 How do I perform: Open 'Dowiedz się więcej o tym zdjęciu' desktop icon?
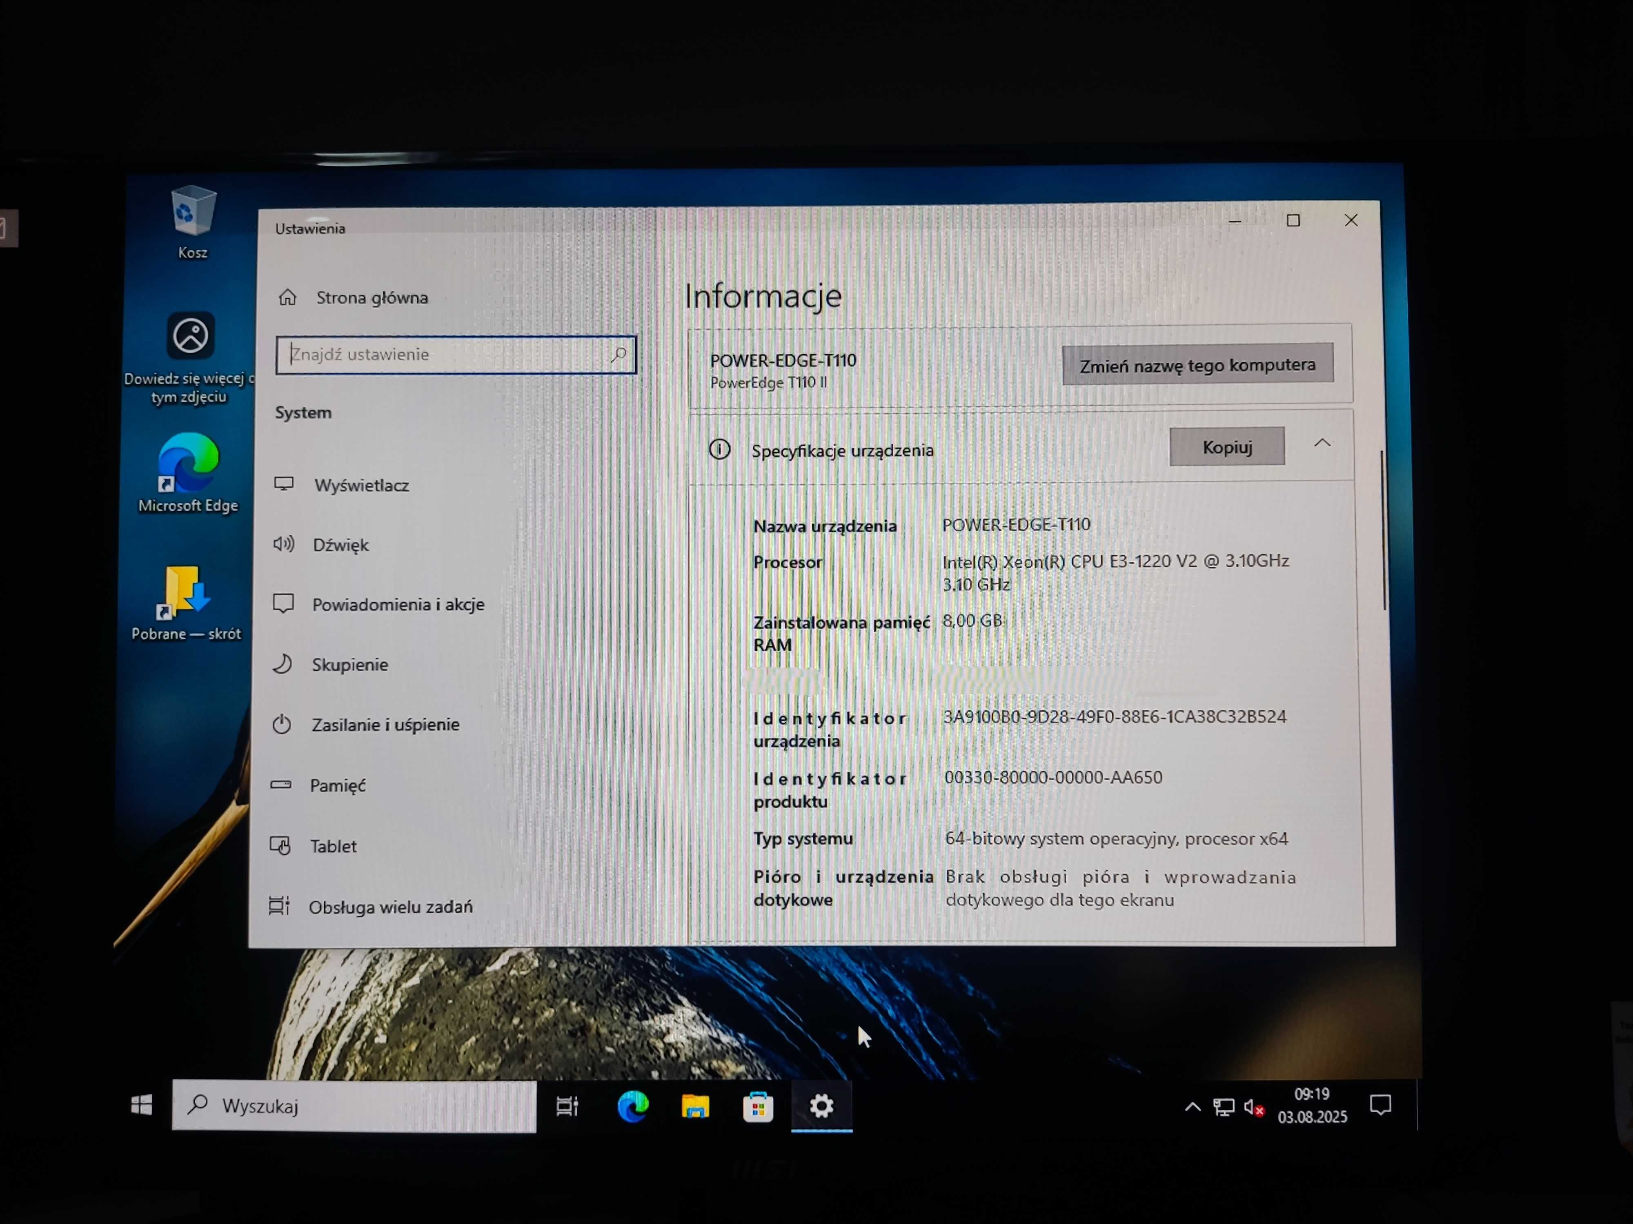[x=189, y=358]
